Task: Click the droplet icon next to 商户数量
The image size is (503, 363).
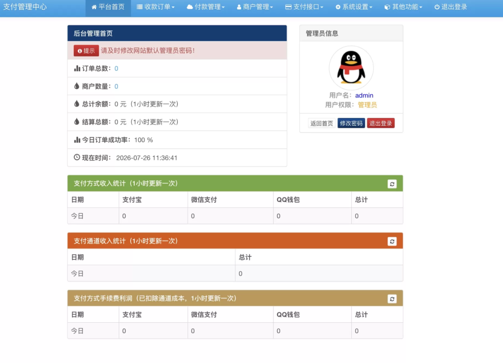Action: [77, 86]
